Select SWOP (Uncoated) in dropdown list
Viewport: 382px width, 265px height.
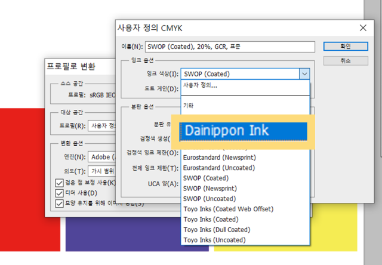[245, 199]
